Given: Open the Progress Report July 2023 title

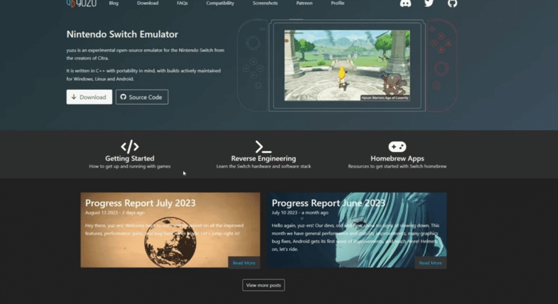Looking at the screenshot, I should 140,203.
